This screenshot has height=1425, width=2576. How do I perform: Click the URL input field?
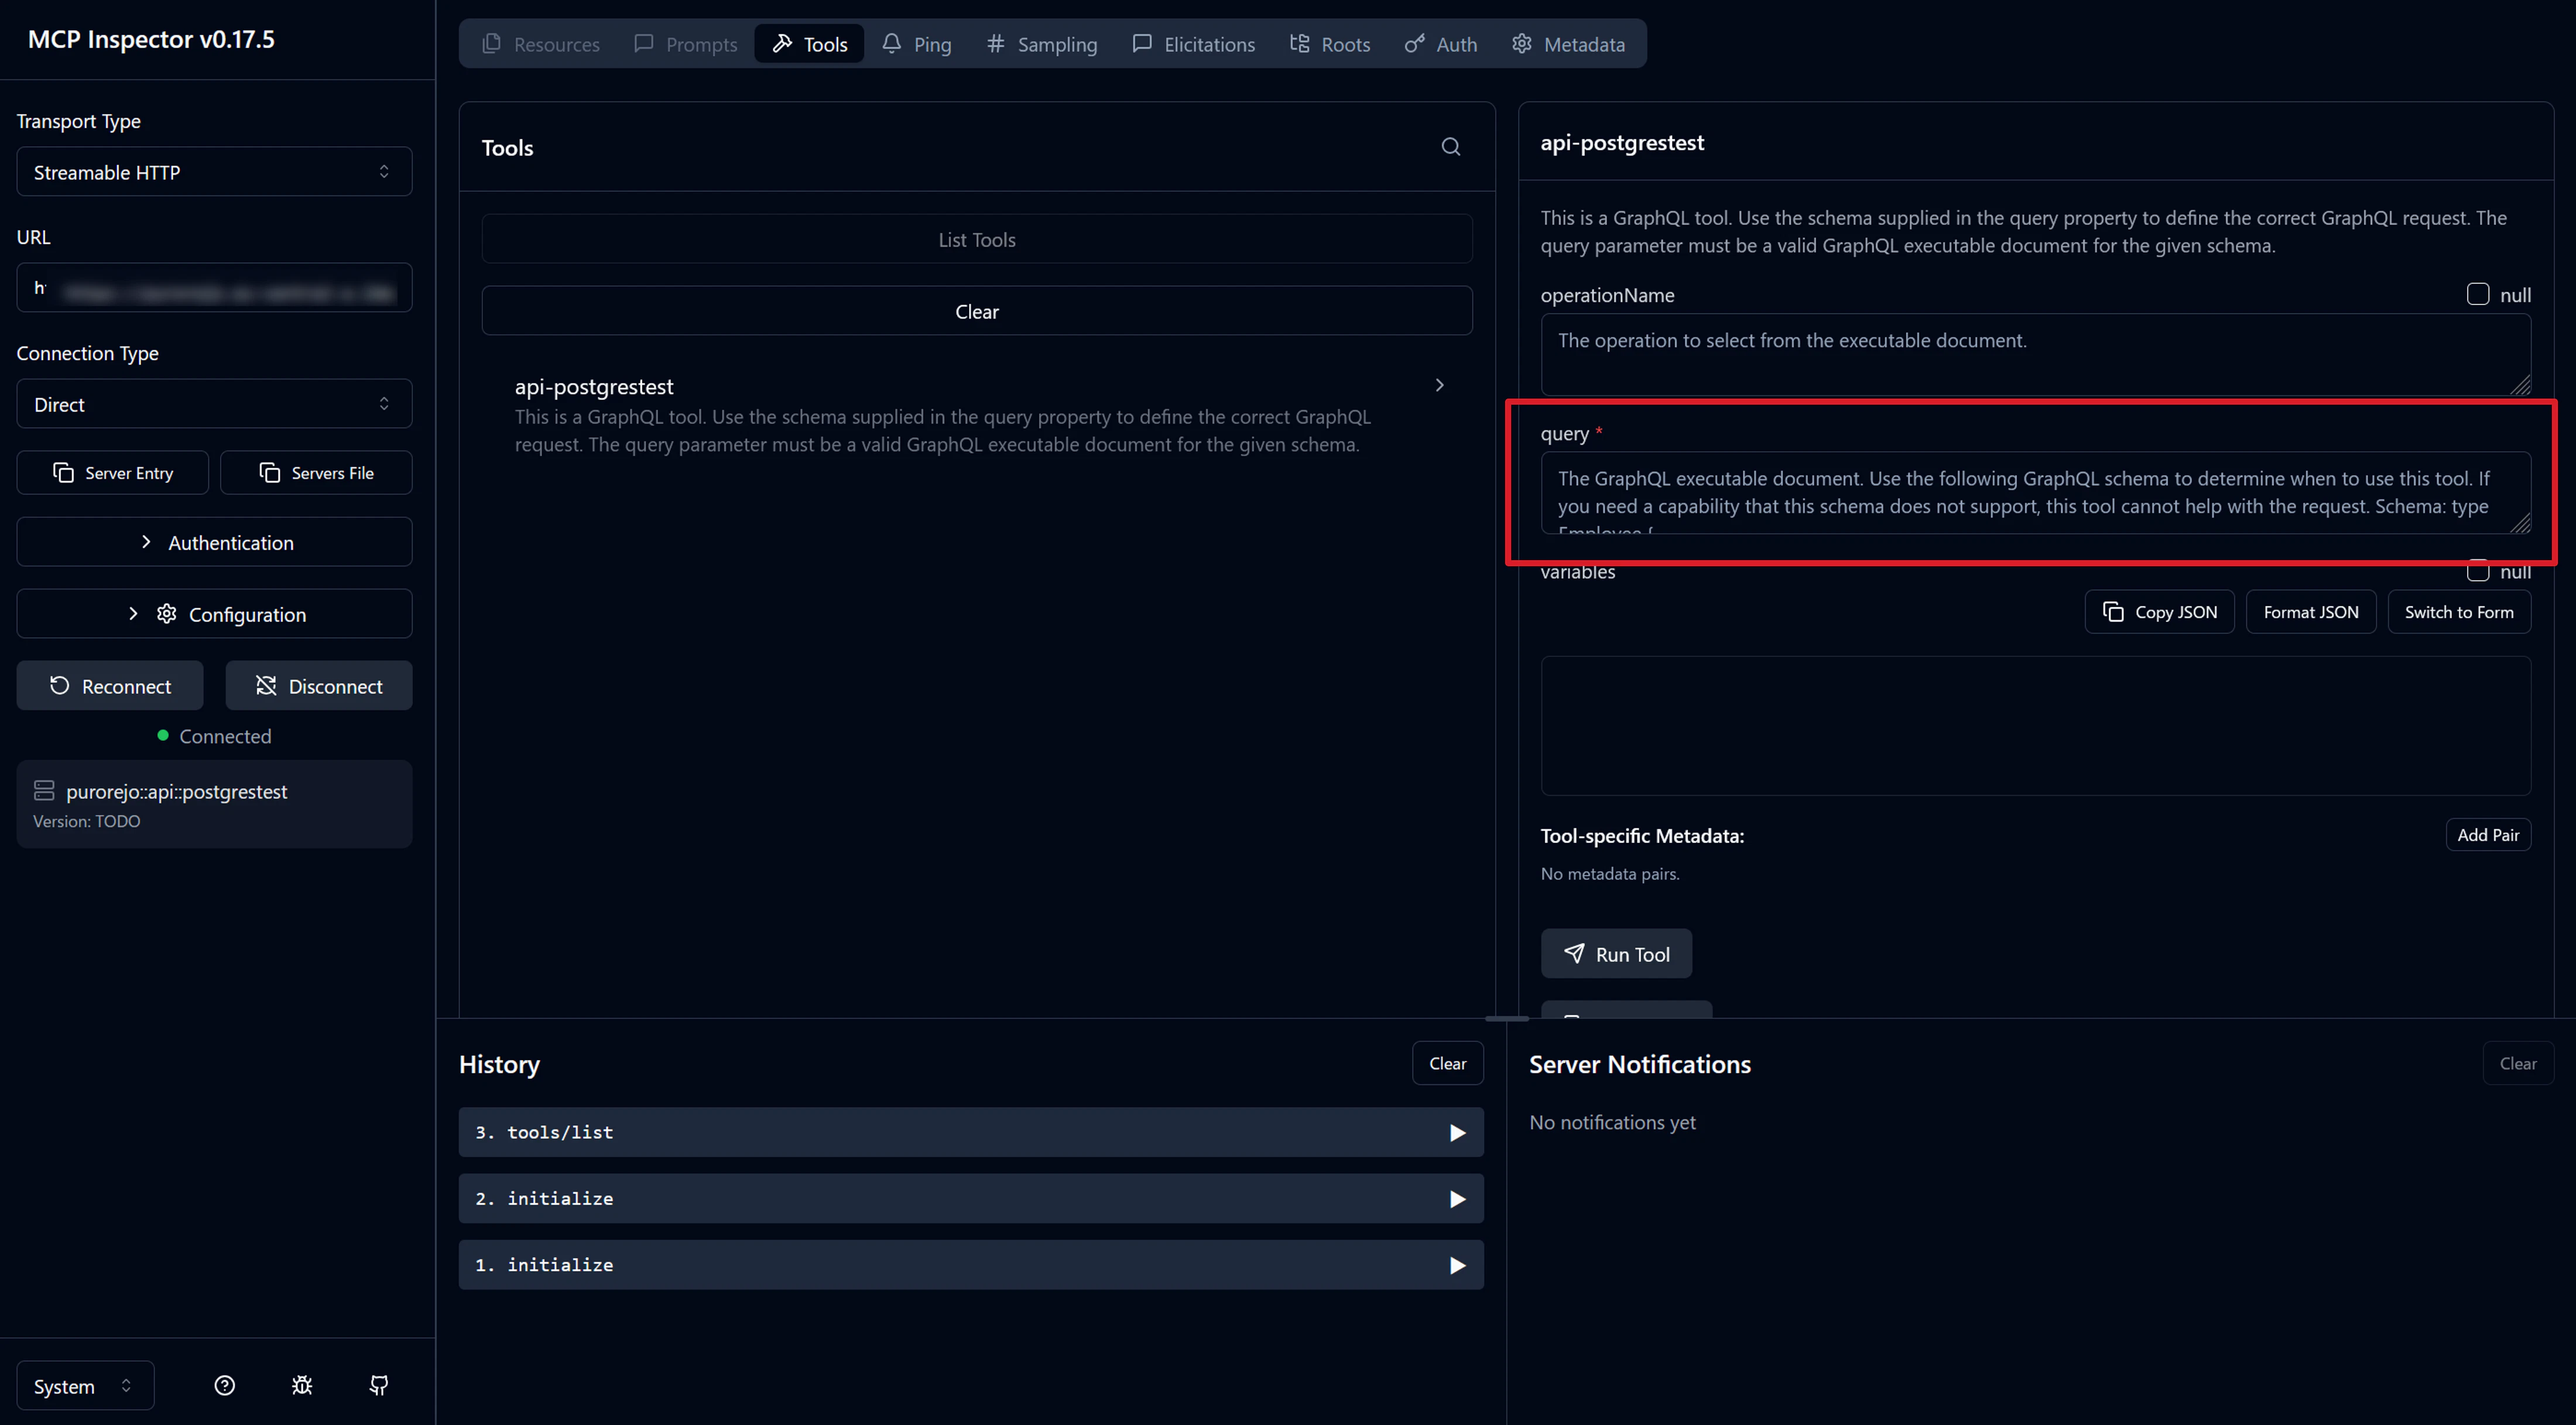[x=214, y=288]
